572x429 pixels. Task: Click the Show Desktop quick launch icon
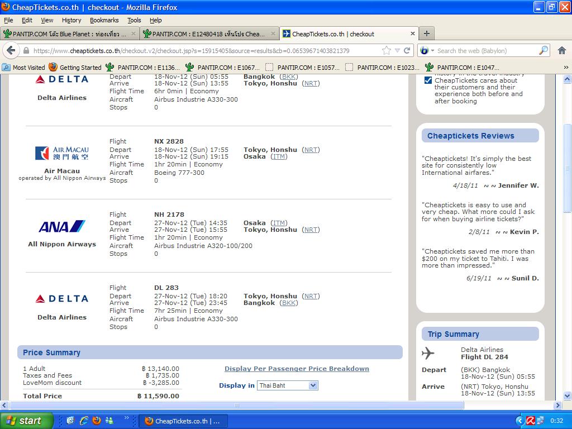(x=70, y=421)
